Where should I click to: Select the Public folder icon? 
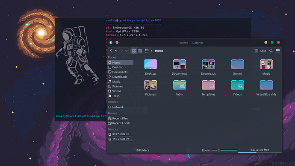point(180,85)
